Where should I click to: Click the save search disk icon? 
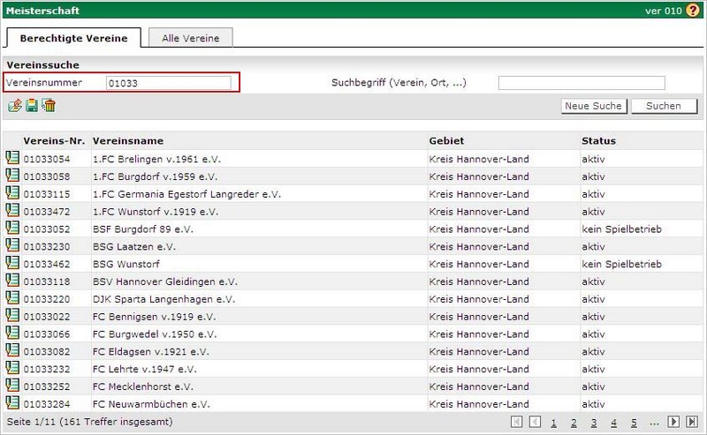32,106
